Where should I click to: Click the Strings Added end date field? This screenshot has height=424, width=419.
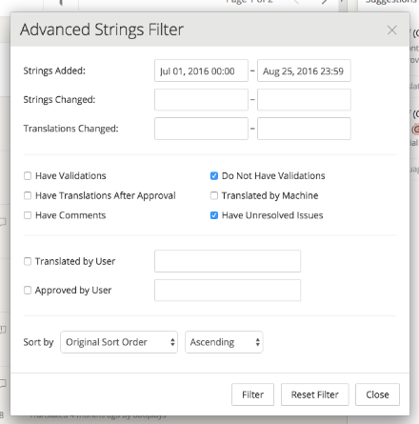pyautogui.click(x=304, y=71)
